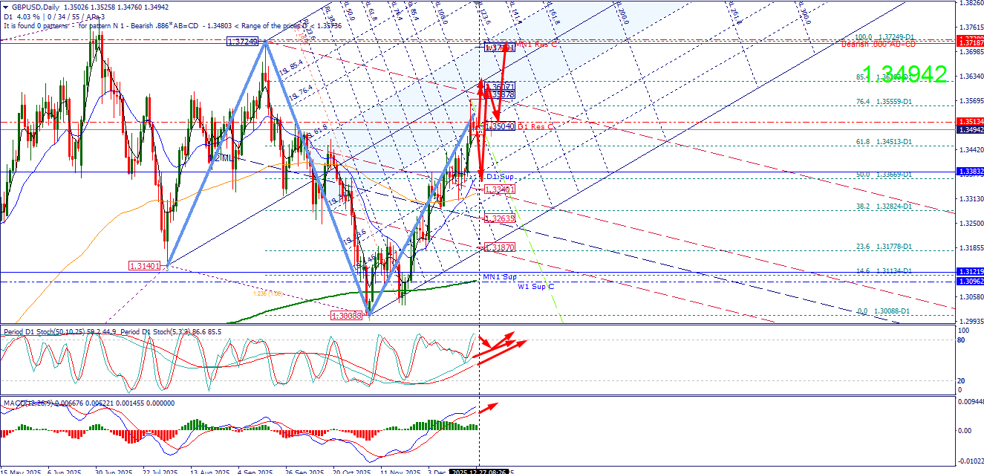Select the boxed 1.32635 level label
Screen dimensions: 984x474
point(499,218)
